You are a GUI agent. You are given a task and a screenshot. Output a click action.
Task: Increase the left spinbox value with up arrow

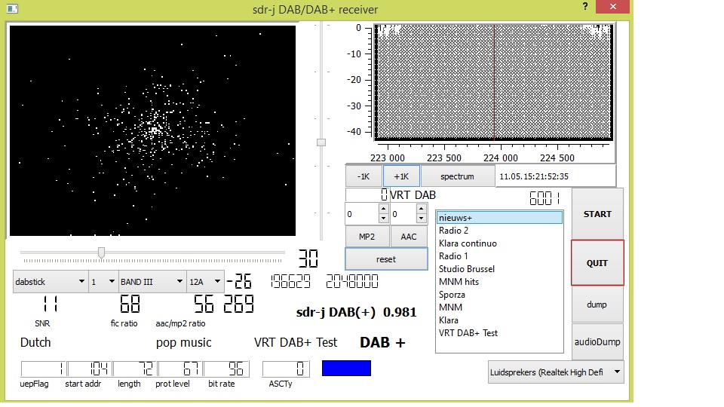(x=383, y=210)
